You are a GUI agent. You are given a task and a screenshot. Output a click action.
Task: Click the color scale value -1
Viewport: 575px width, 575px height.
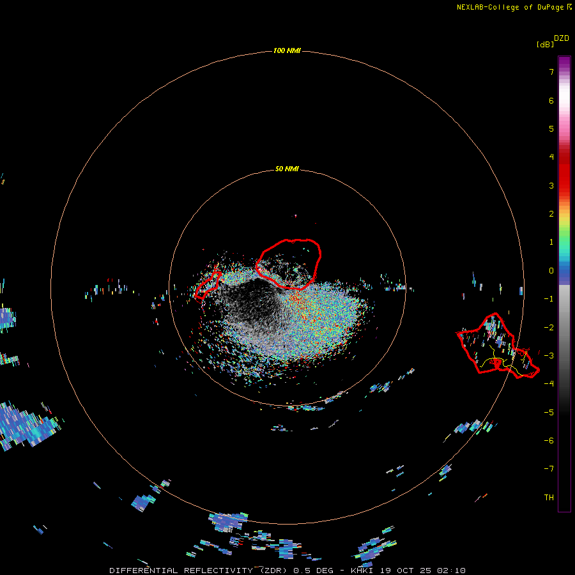(x=549, y=299)
